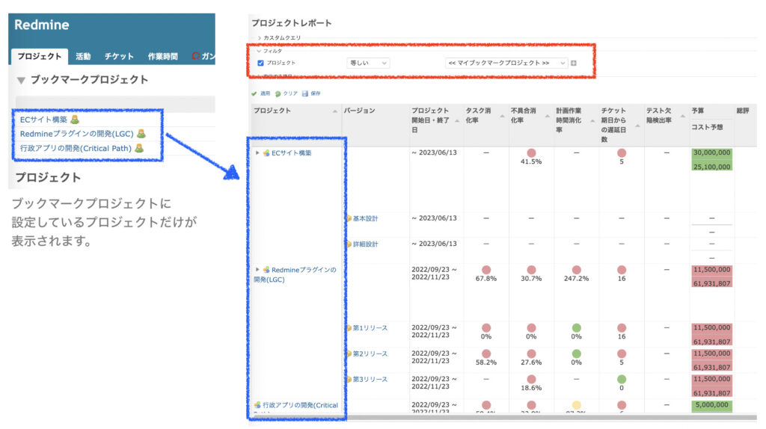Click bookmark user icon next to ECサイト構築
This screenshot has width=766, height=429.
pos(75,119)
